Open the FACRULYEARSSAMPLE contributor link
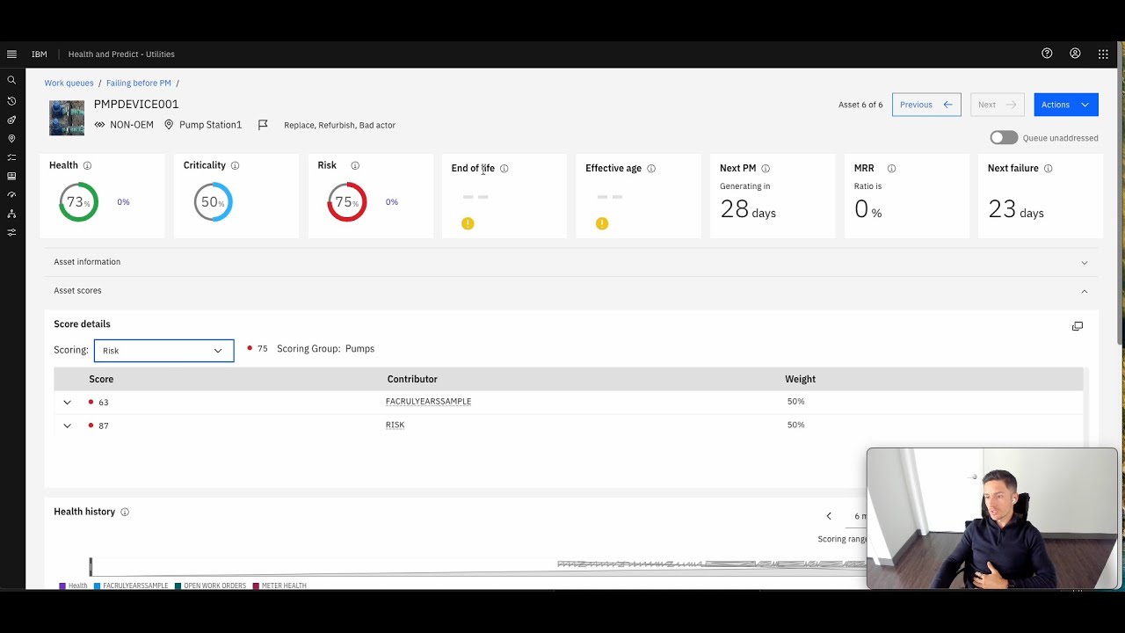This screenshot has width=1125, height=633. pos(428,402)
